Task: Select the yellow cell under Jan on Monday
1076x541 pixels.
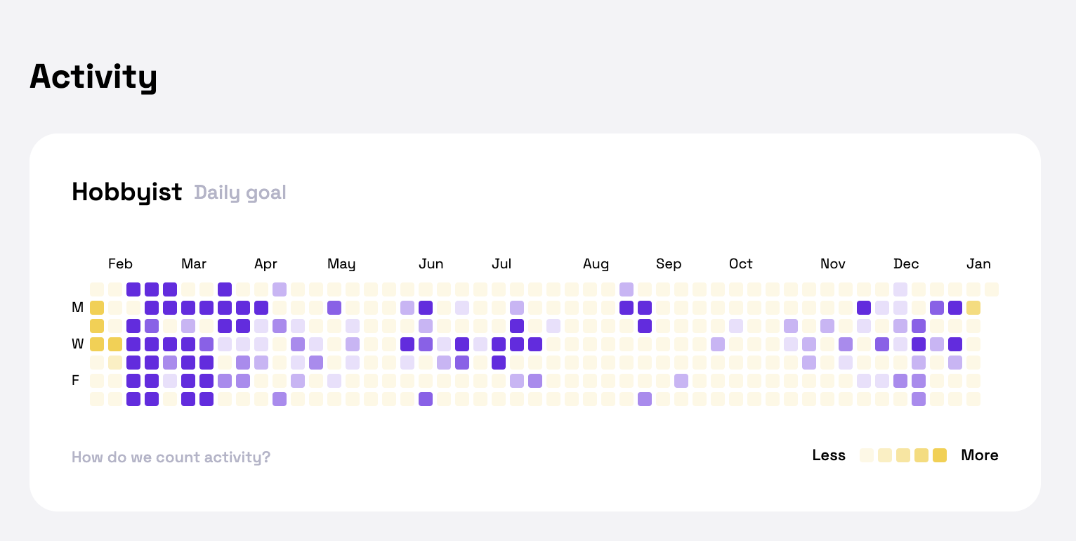Action: (x=973, y=308)
